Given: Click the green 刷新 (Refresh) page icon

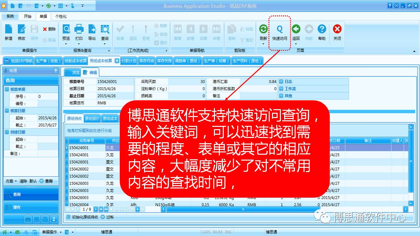Looking at the screenshot, I should pos(263,29).
